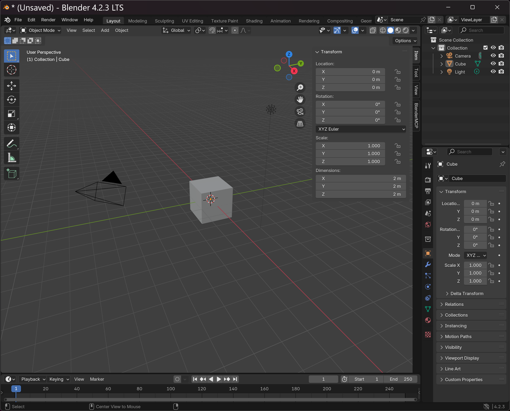Viewport: 510px width, 411px height.
Task: Open the Add menu in viewport header
Action: 105,30
